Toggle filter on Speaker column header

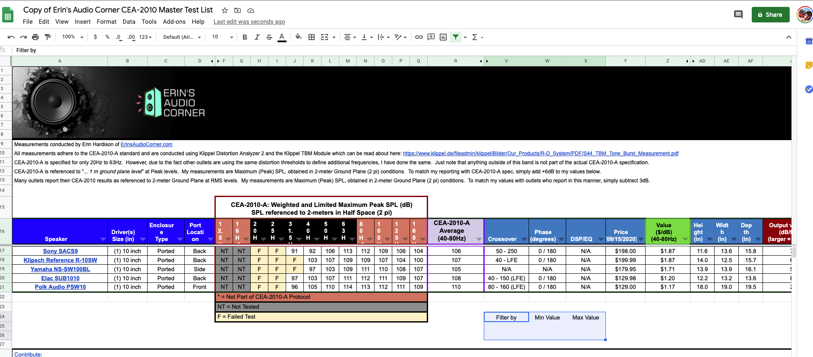(103, 239)
